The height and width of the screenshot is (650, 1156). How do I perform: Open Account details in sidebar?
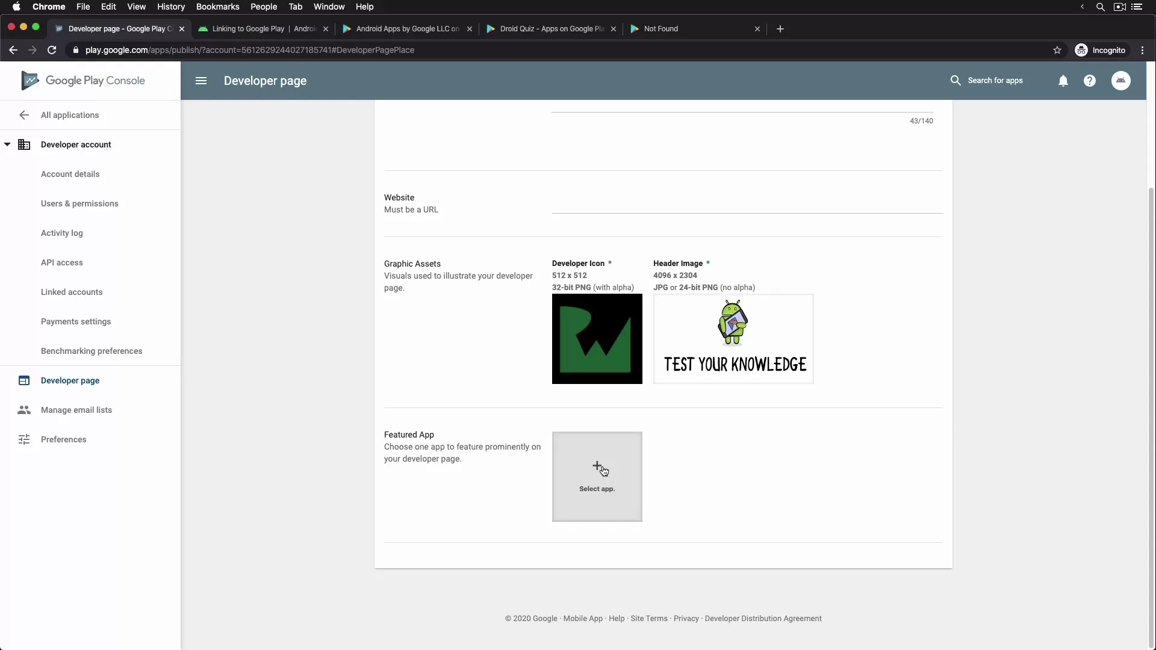(70, 174)
